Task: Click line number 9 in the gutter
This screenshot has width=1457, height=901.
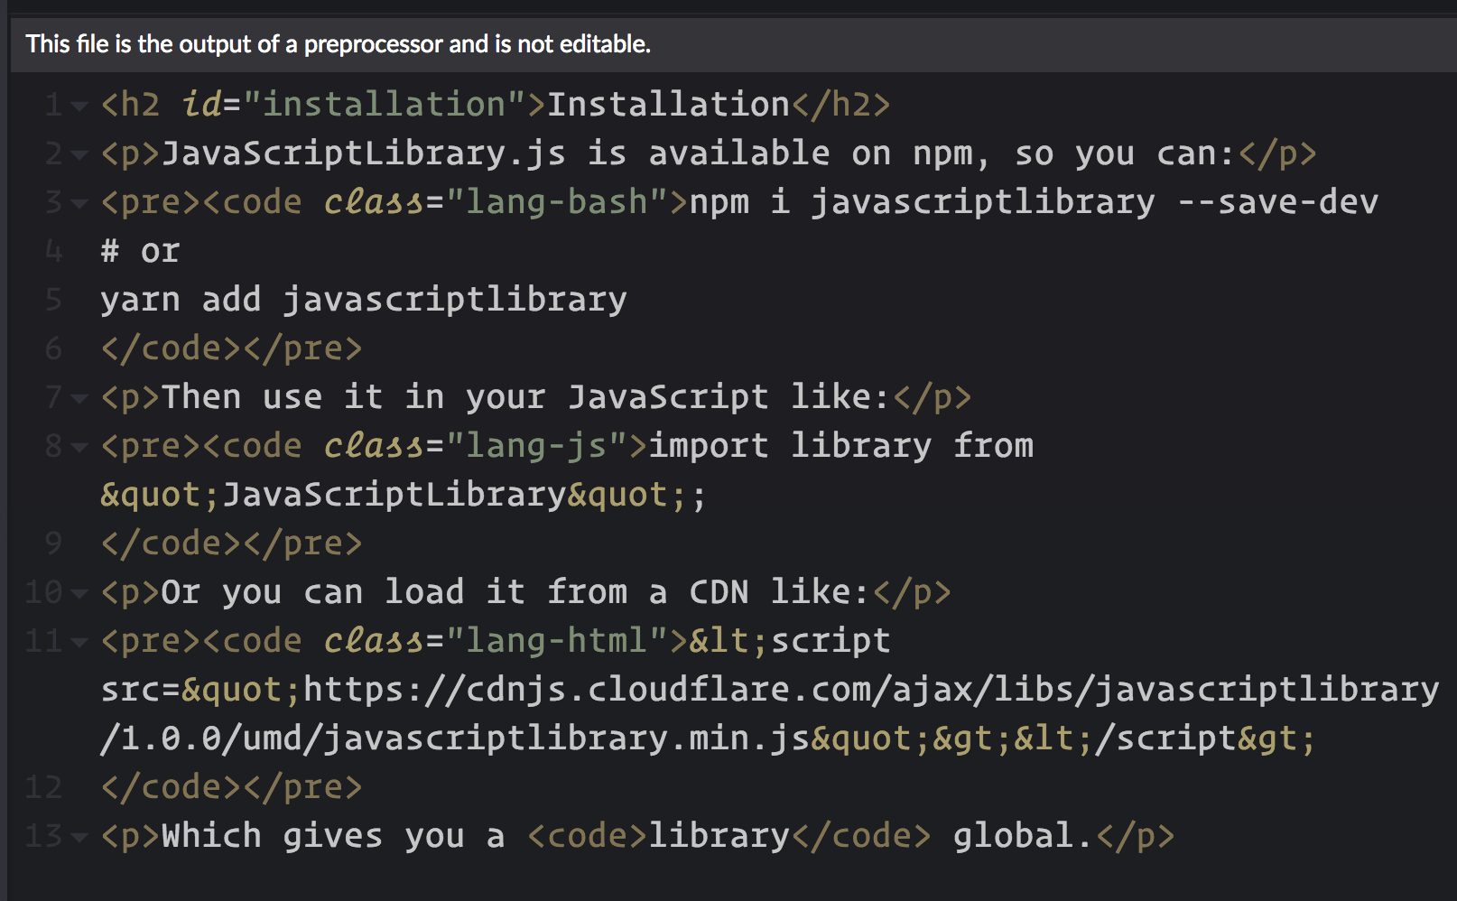Action: coord(54,543)
